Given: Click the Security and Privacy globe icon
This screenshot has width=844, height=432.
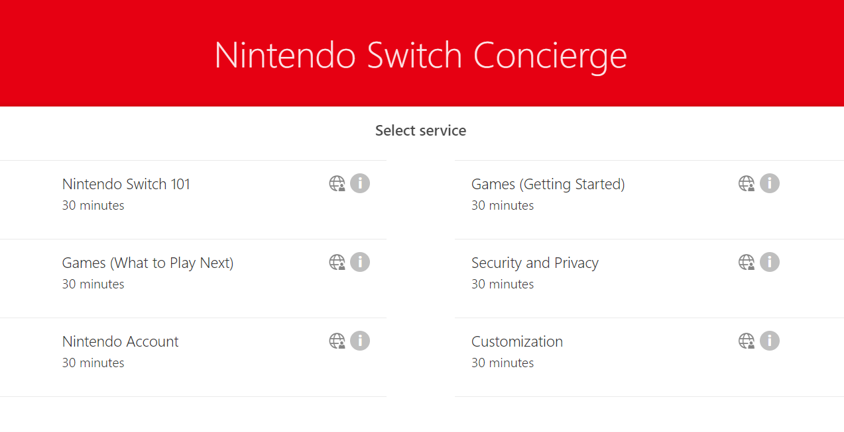Looking at the screenshot, I should tap(747, 262).
